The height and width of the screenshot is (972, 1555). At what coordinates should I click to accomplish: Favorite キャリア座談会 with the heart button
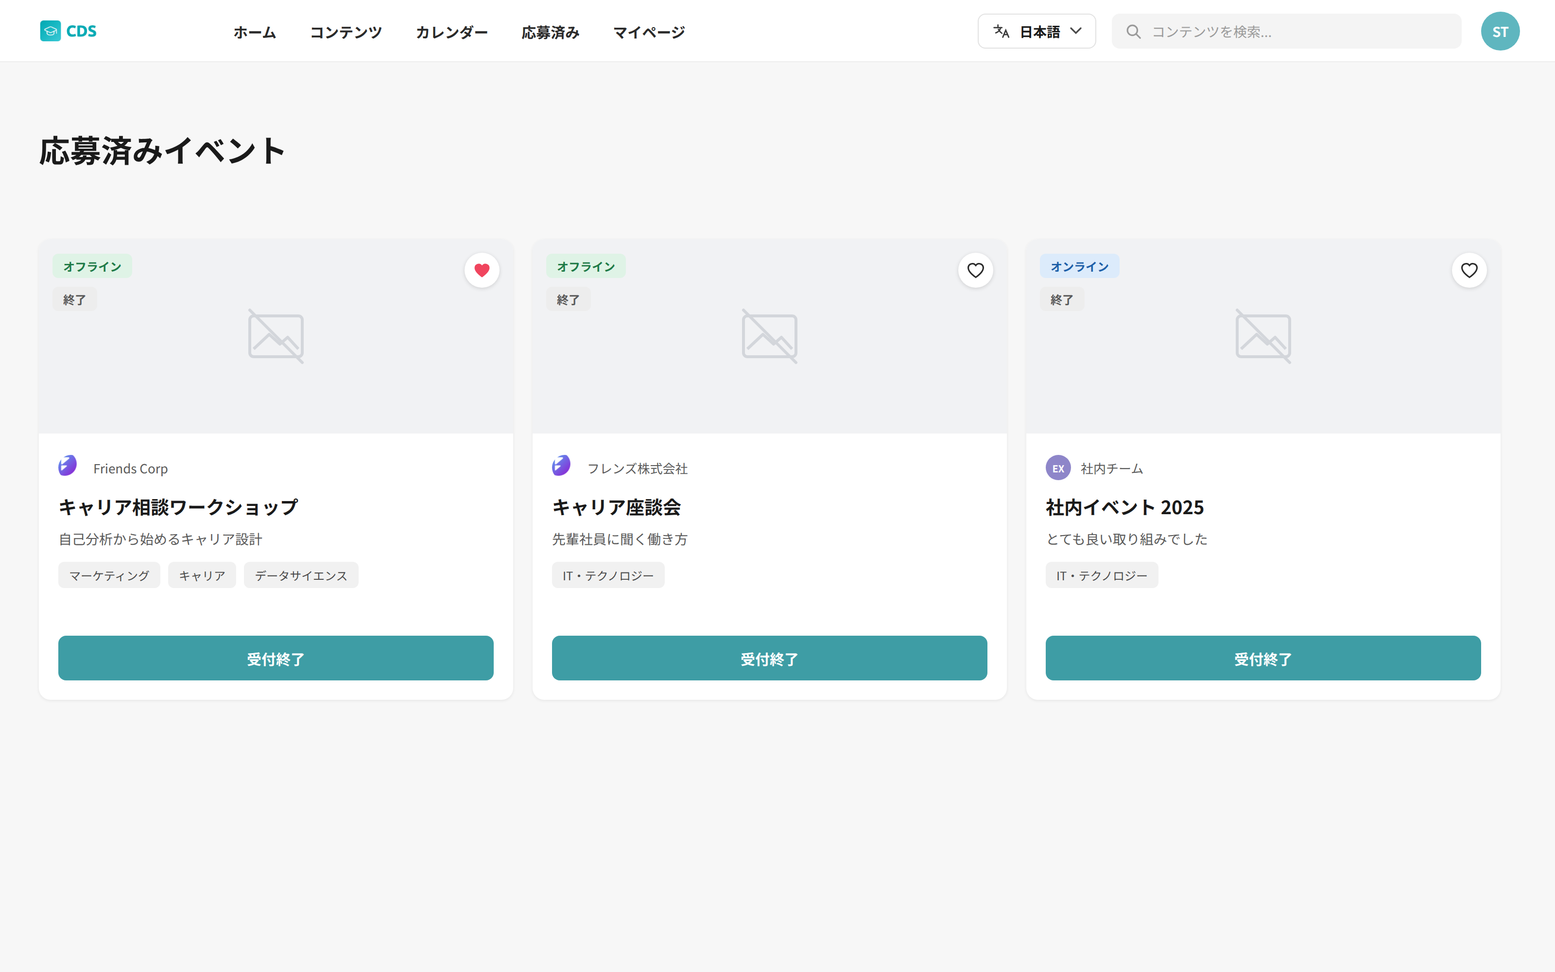point(975,270)
